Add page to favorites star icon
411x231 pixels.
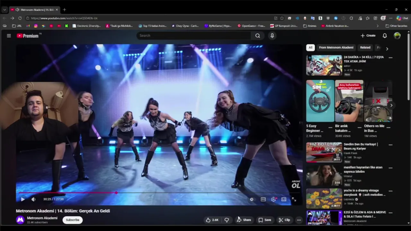click(x=282, y=18)
